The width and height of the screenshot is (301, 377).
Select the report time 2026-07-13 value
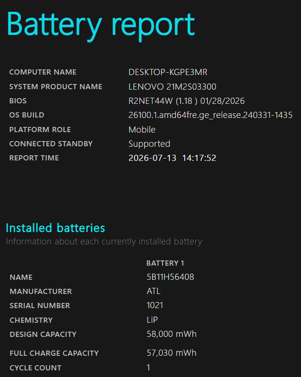pos(172,158)
